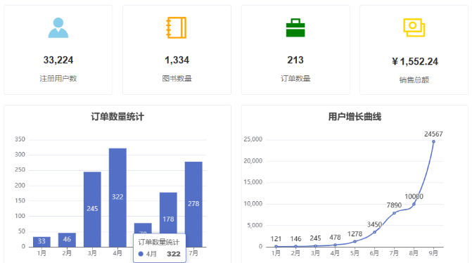Click the line point labeled 7890
Viewport: 472px width, 263px height.
tap(394, 213)
